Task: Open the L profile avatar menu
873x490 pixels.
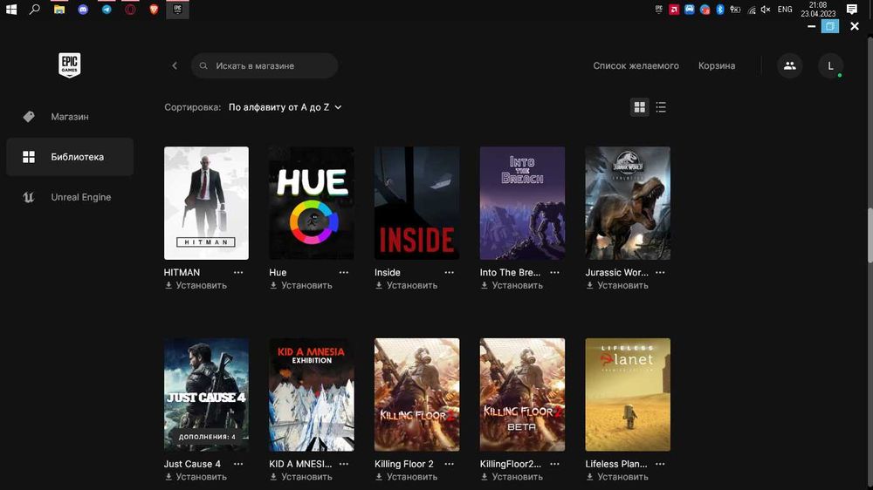Action: click(830, 65)
